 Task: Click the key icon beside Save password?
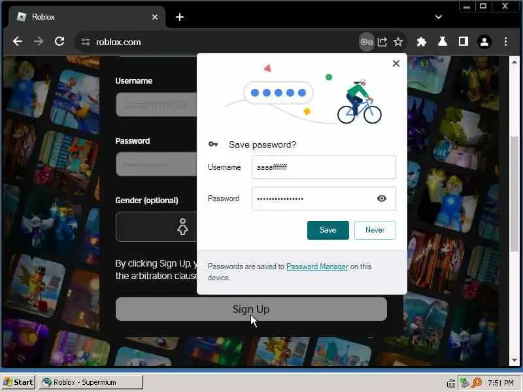[x=213, y=144]
